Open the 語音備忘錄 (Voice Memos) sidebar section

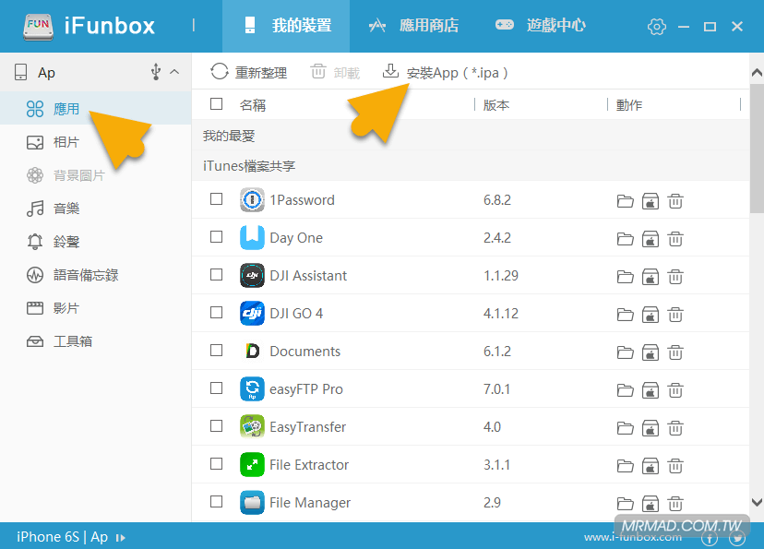pos(84,275)
